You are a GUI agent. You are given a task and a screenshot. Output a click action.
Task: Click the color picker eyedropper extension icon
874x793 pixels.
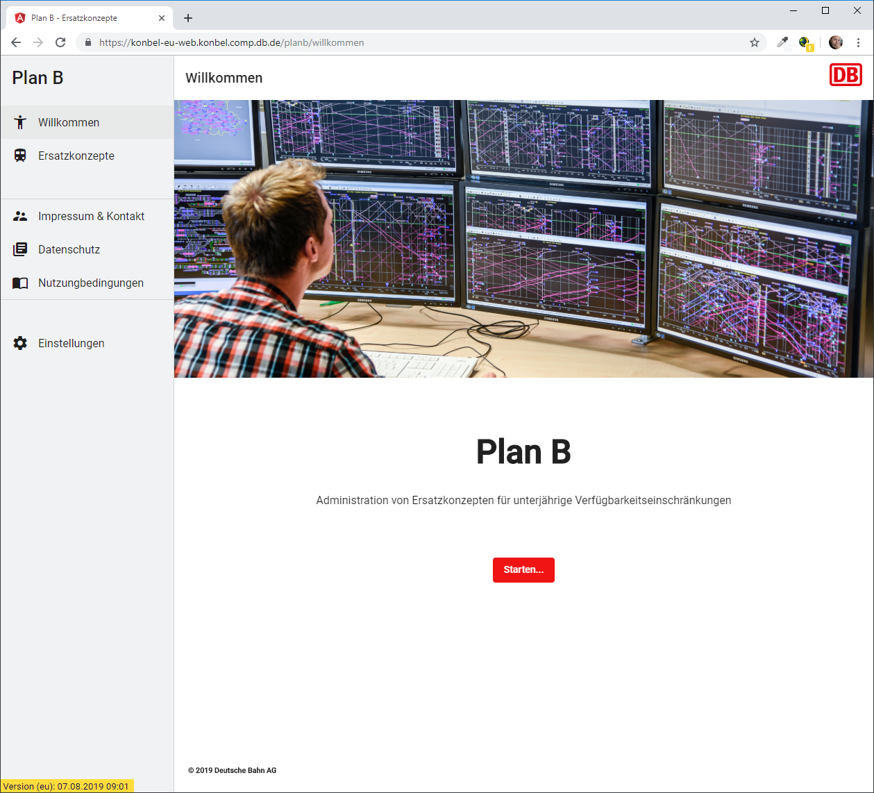782,42
